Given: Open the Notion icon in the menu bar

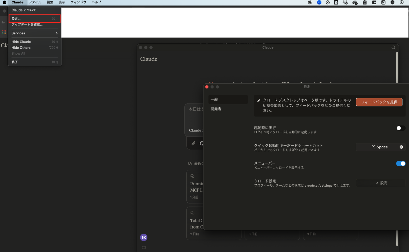Looking at the screenshot, I should pyautogui.click(x=383, y=2).
